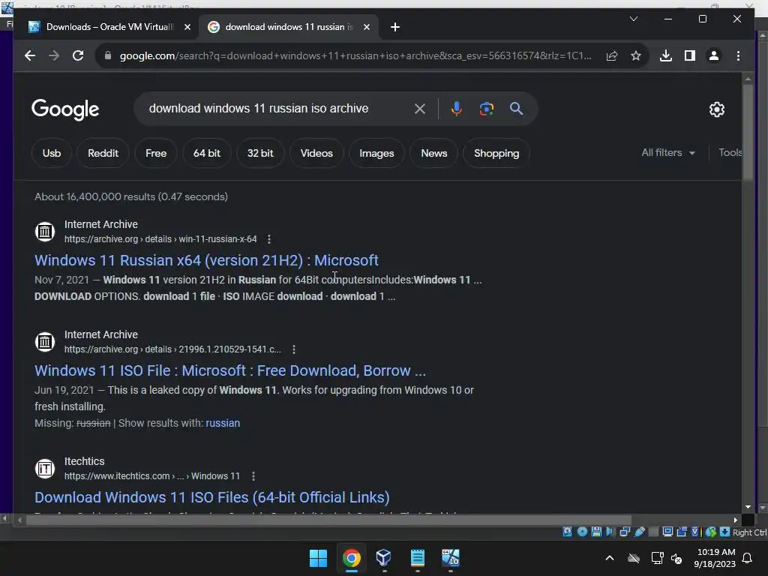Show hidden tray icons chevron
The width and height of the screenshot is (768, 576).
coord(610,558)
